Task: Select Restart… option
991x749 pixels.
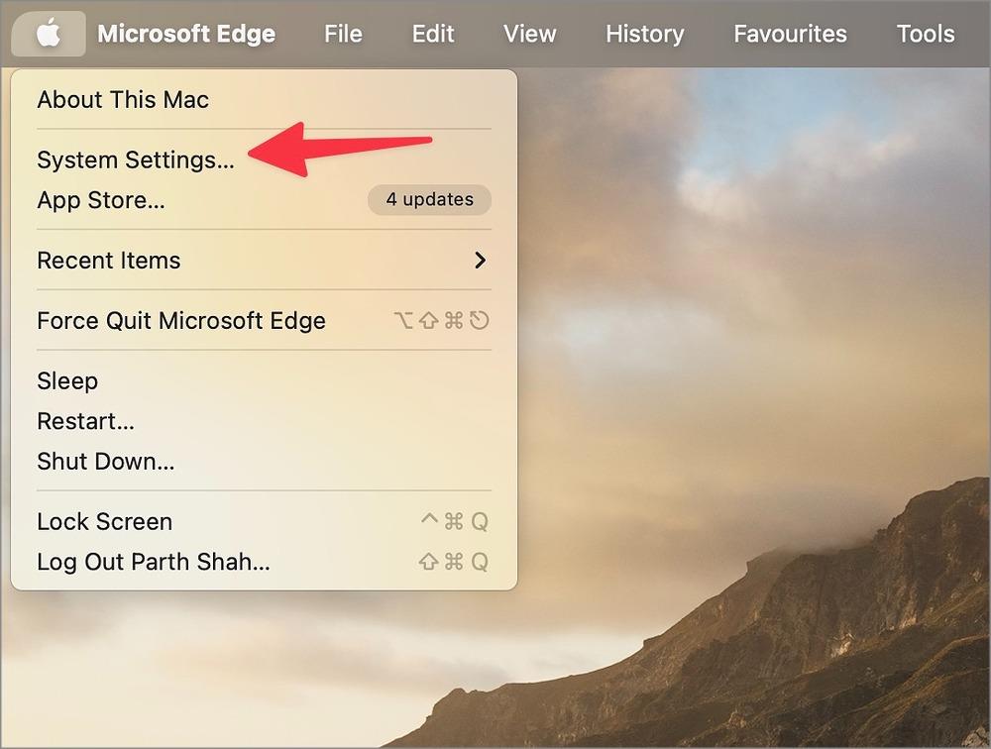Action: click(265, 421)
